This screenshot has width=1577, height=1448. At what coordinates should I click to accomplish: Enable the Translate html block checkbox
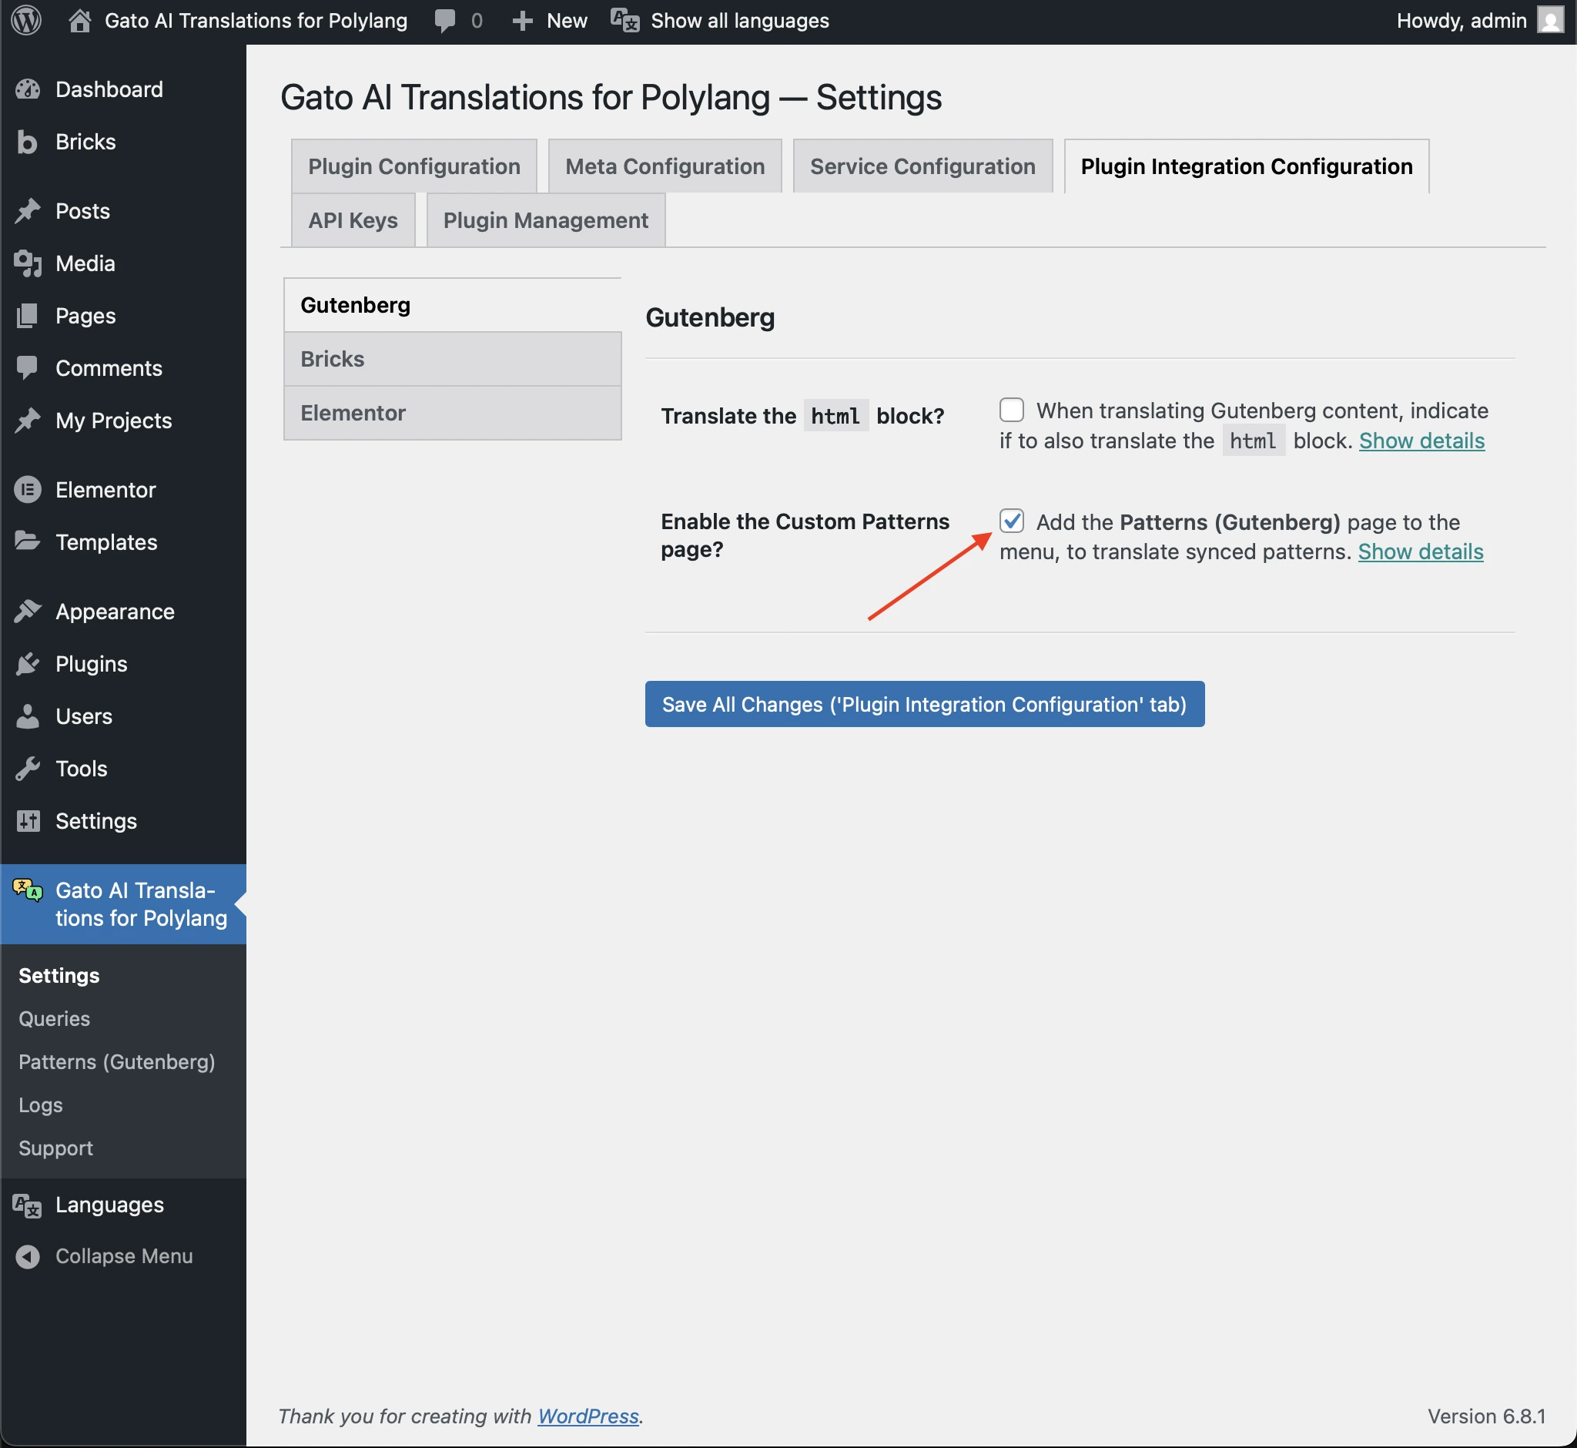click(1012, 409)
